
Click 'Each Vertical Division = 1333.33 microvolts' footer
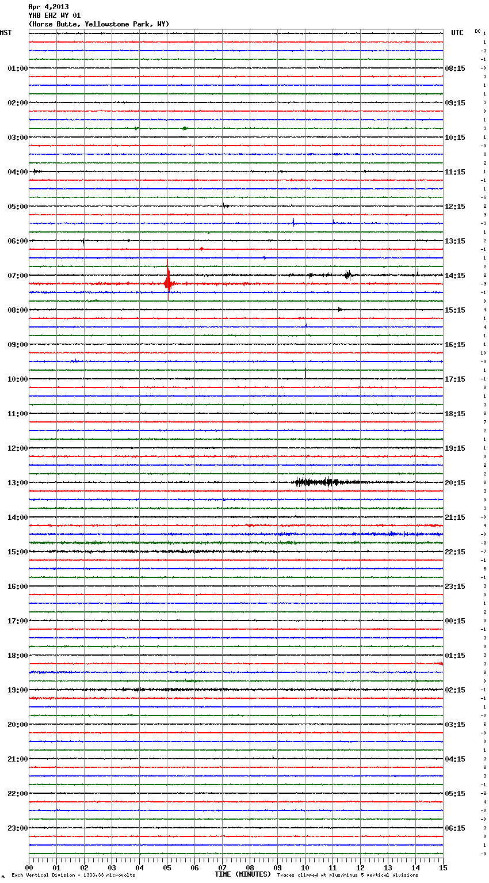point(73,876)
